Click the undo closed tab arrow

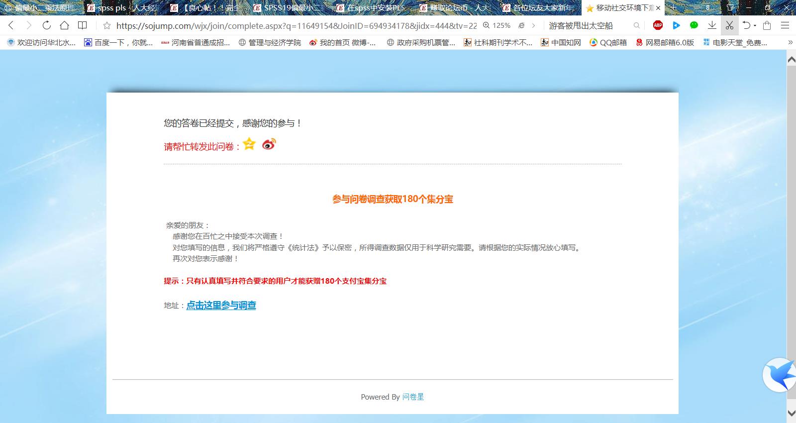click(746, 25)
